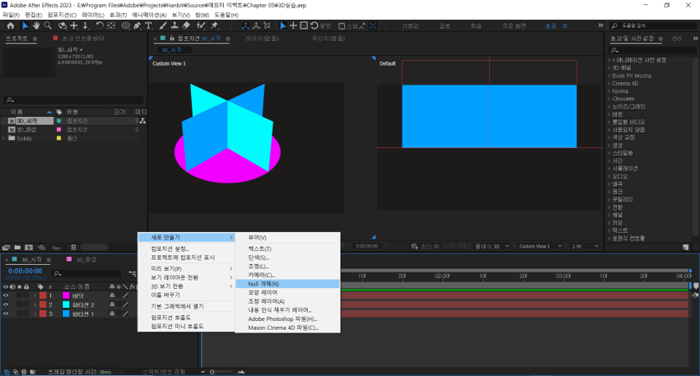Select the Eraser tool

click(186, 26)
